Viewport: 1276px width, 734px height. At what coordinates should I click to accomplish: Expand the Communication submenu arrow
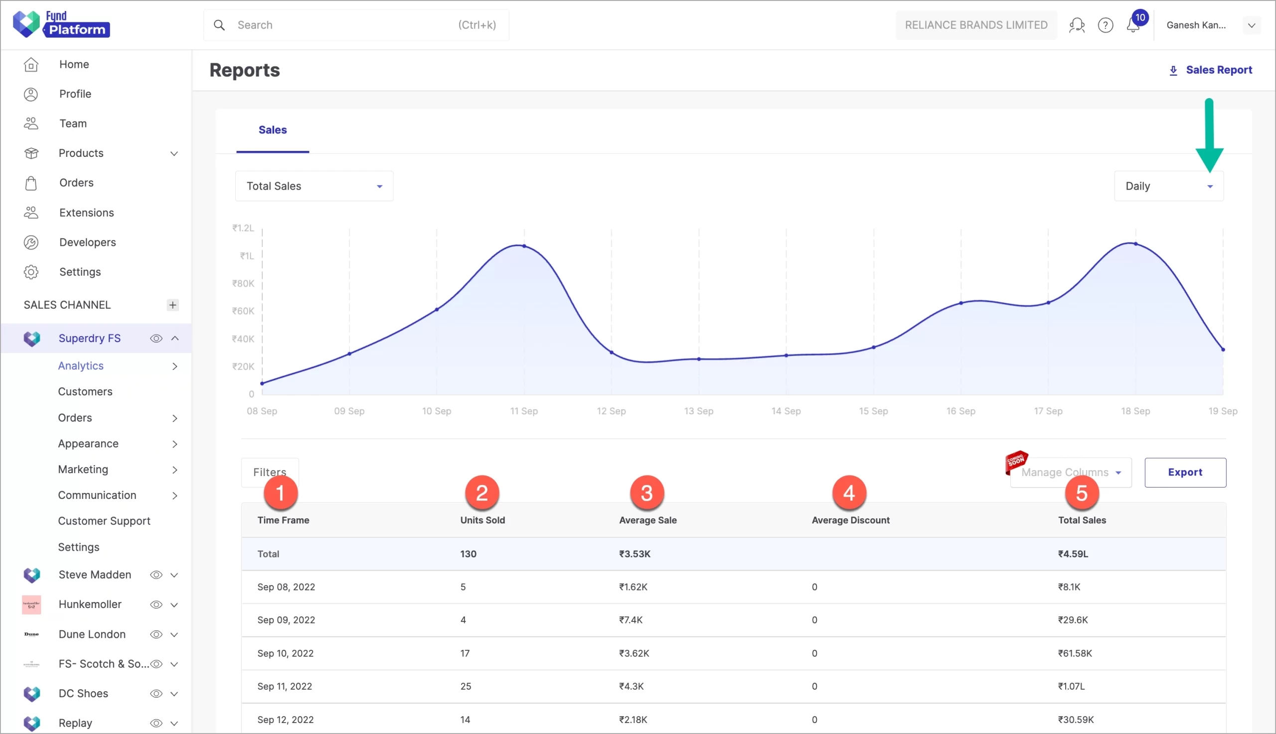point(174,495)
